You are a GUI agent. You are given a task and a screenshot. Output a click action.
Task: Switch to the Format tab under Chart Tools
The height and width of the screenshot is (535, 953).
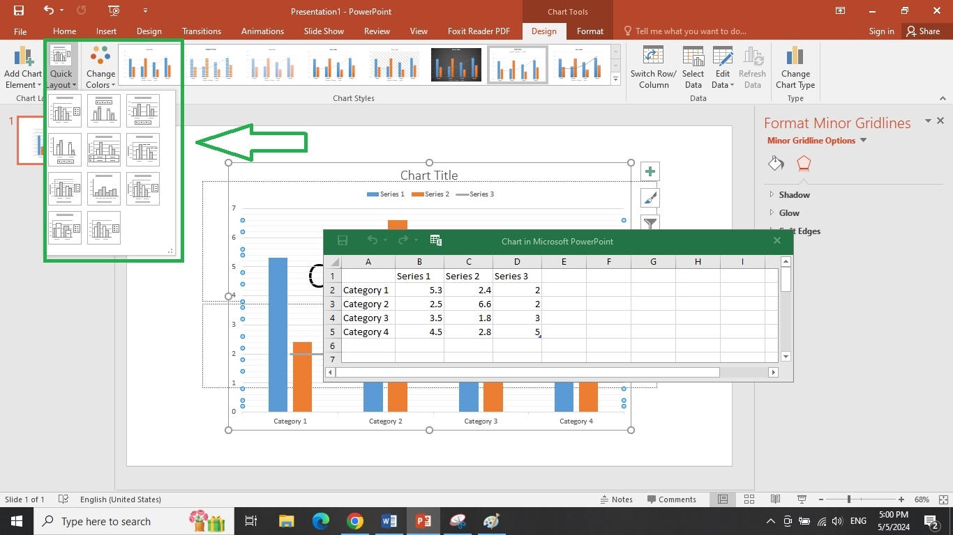590,31
